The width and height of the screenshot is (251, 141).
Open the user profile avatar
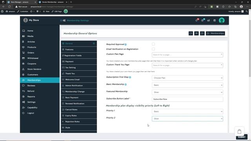[x=222, y=20]
